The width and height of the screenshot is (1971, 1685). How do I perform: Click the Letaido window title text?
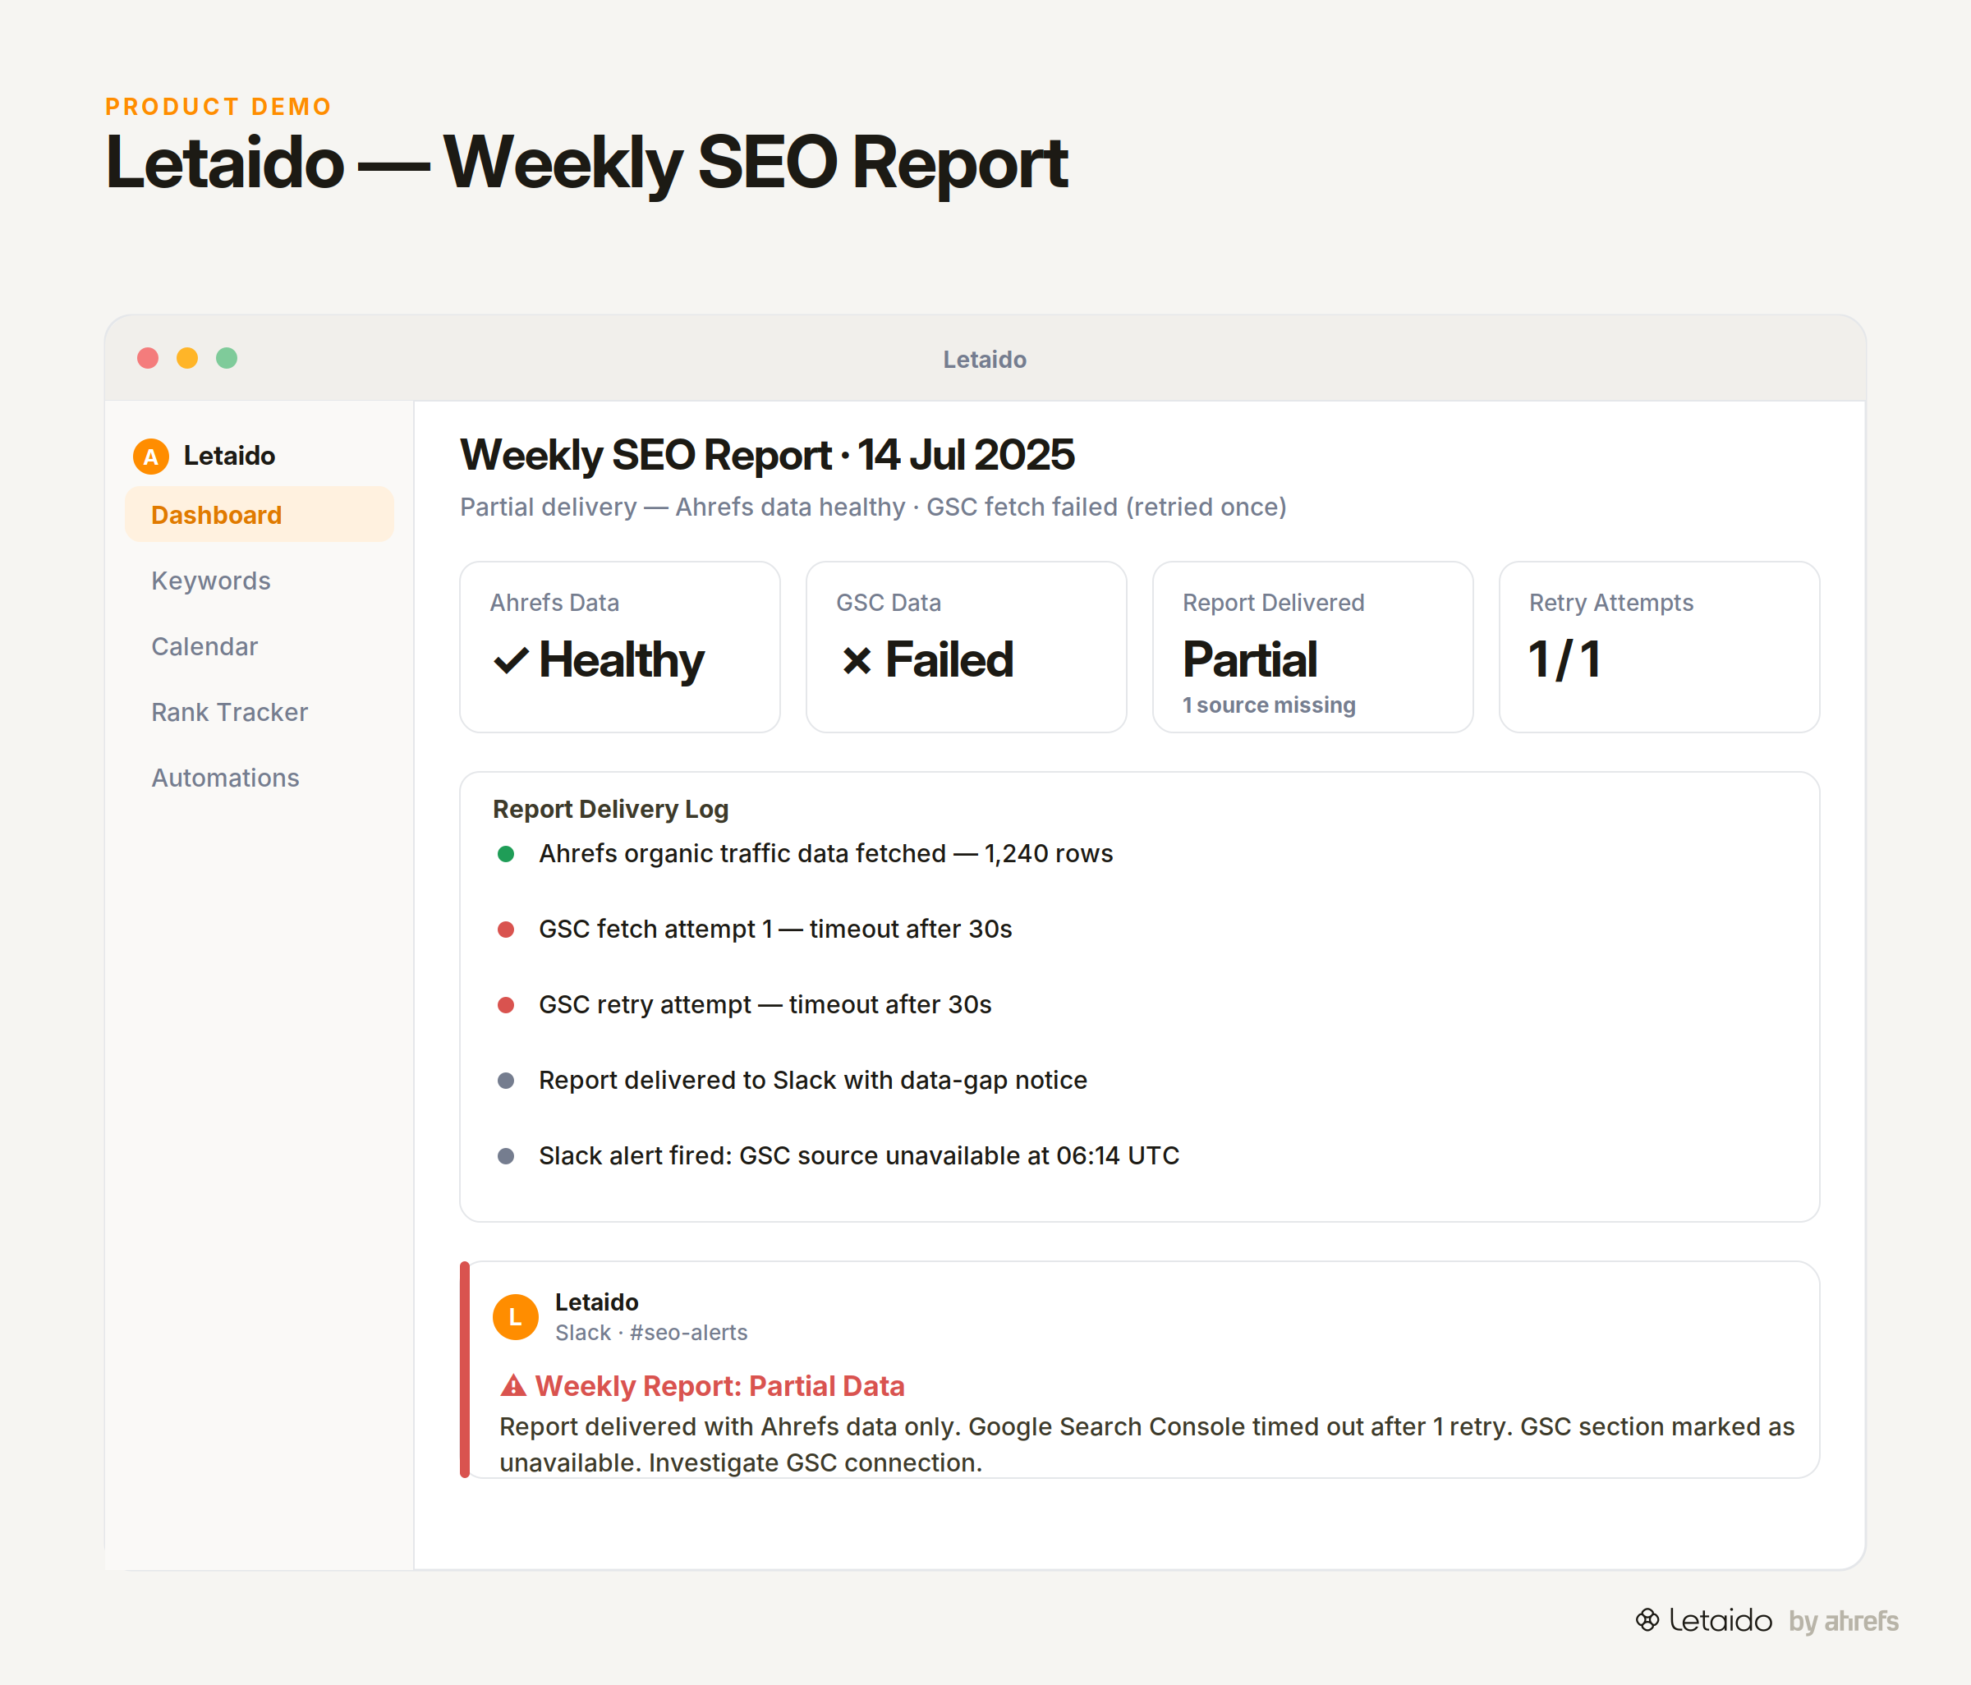click(x=985, y=360)
